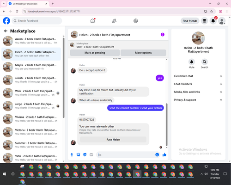Click the Windows search circle icon
Image resolution: width=231 pixels, height=185 pixels.
tap(13, 174)
